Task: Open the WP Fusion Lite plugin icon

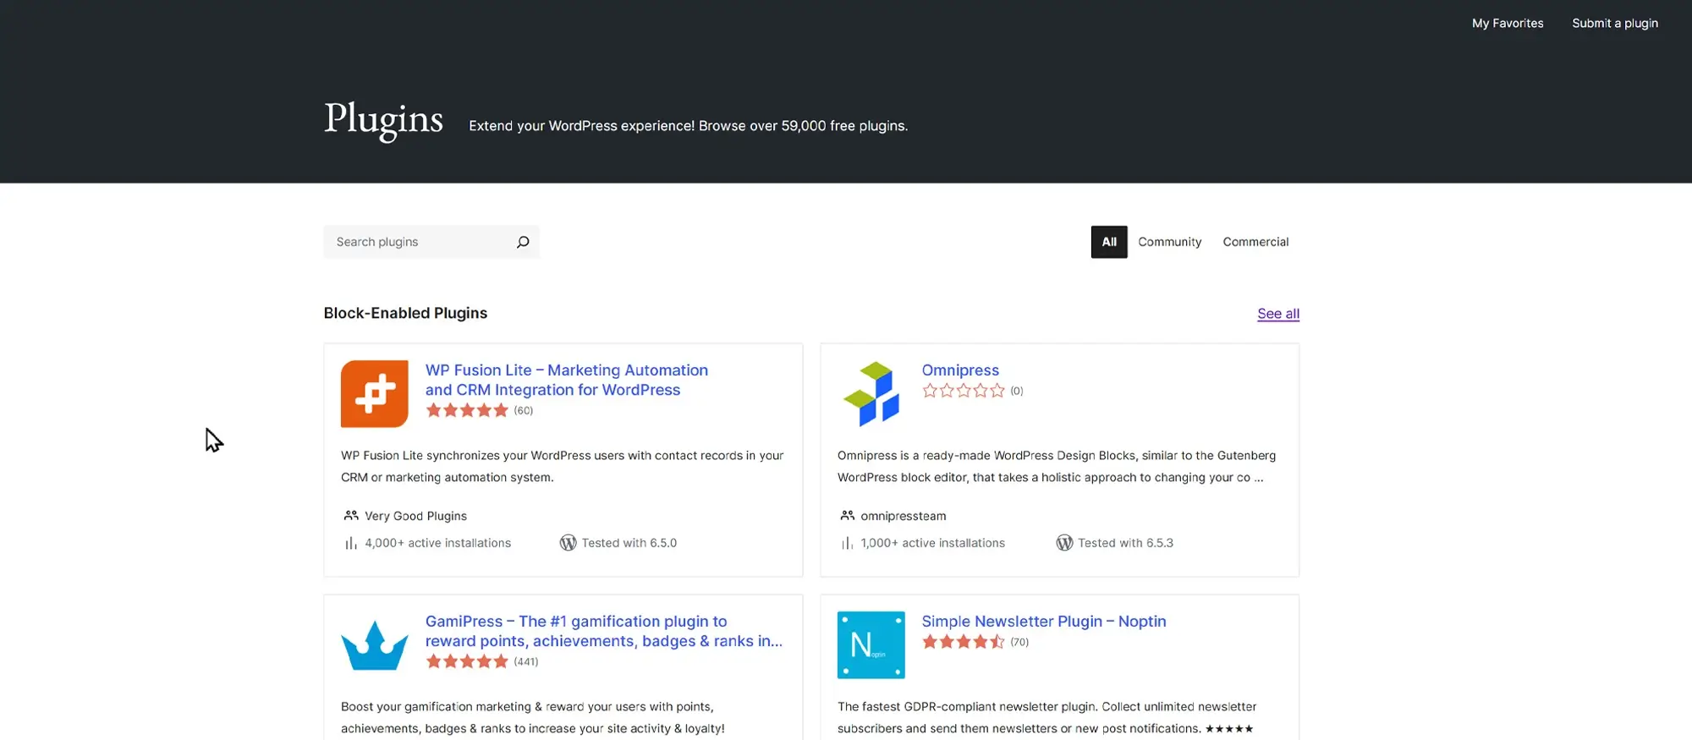Action: pyautogui.click(x=375, y=394)
